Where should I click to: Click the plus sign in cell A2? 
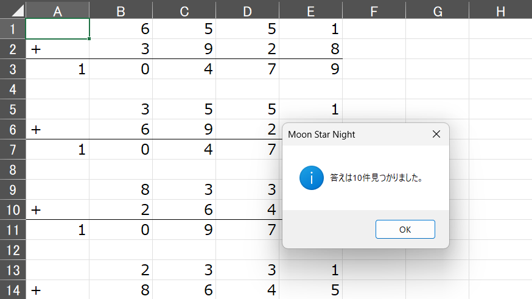[x=36, y=49]
